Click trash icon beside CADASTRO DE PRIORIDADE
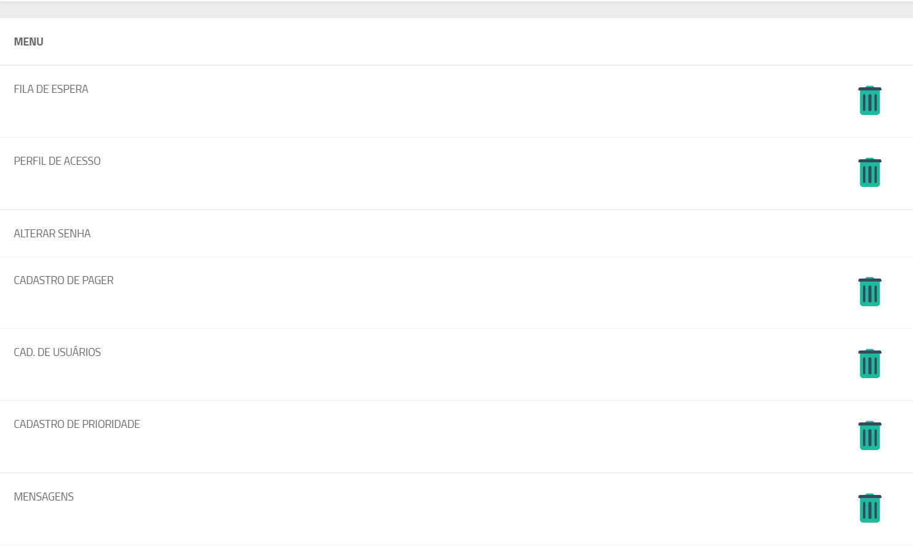This screenshot has height=546, width=913. coord(869,435)
